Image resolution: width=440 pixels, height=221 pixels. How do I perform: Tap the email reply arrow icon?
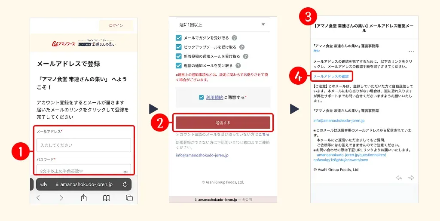(399, 178)
